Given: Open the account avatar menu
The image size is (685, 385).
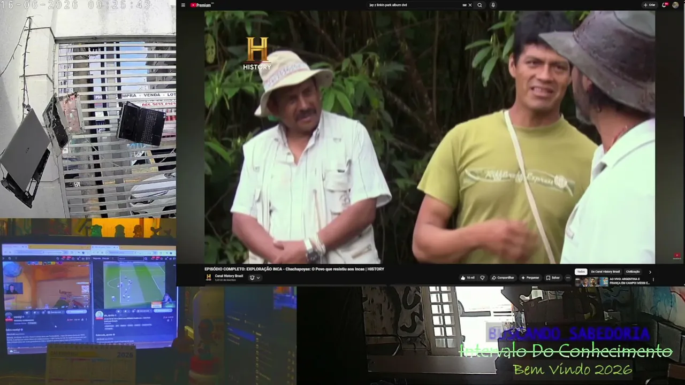Looking at the screenshot, I should pyautogui.click(x=675, y=5).
